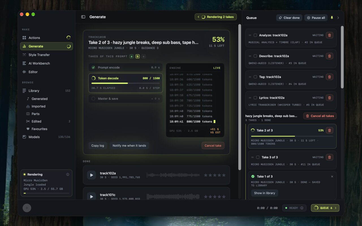Image resolution: width=362 pixels, height=226 pixels.
Task: Select the Take 3 of 3 checkbox
Action: pyautogui.click(x=258, y=157)
